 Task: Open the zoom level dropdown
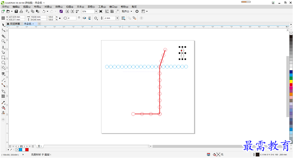point(96,11)
